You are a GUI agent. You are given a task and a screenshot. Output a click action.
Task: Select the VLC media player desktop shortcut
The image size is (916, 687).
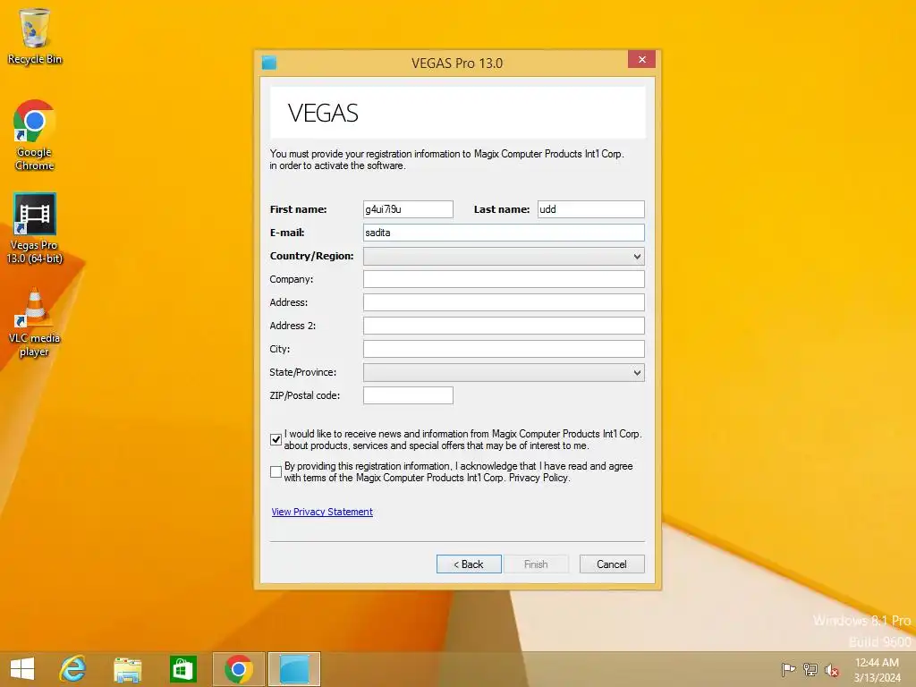point(35,322)
